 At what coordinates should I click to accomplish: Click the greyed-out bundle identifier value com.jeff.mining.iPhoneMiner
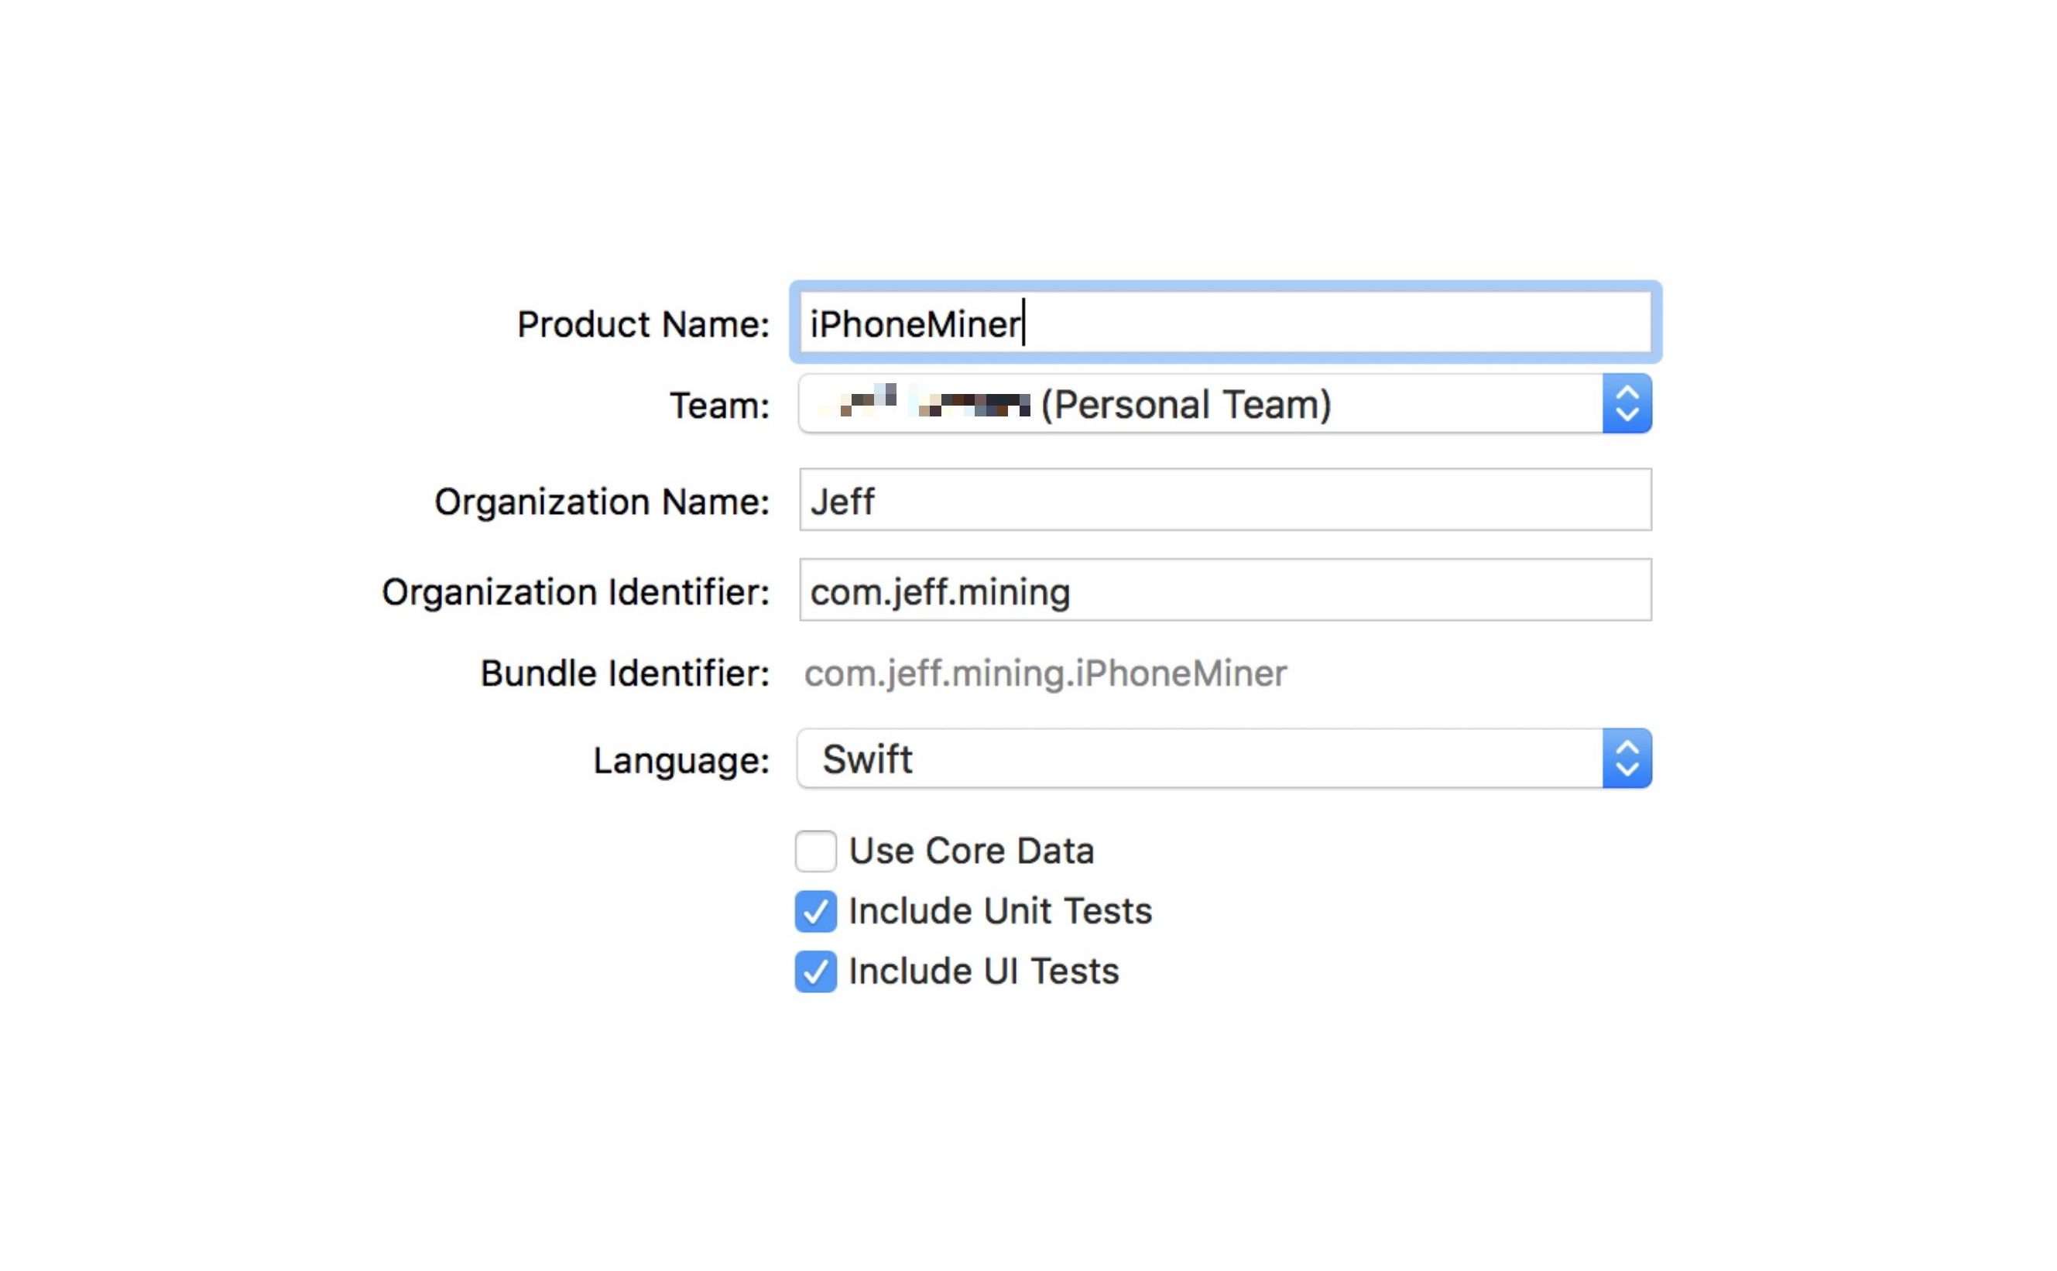pyautogui.click(x=1045, y=673)
